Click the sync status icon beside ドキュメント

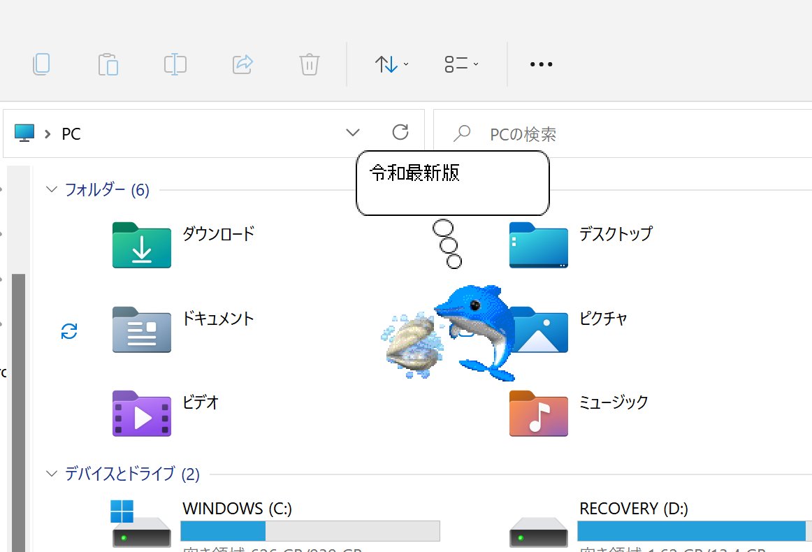(x=69, y=331)
